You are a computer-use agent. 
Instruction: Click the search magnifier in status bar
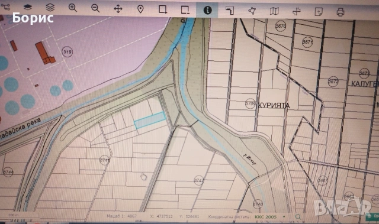coord(298,217)
